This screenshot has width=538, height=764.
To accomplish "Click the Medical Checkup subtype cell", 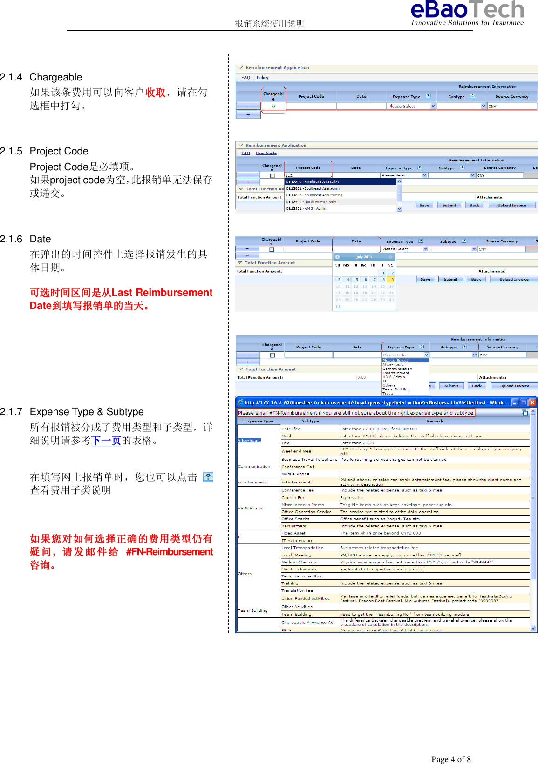I will (310, 562).
